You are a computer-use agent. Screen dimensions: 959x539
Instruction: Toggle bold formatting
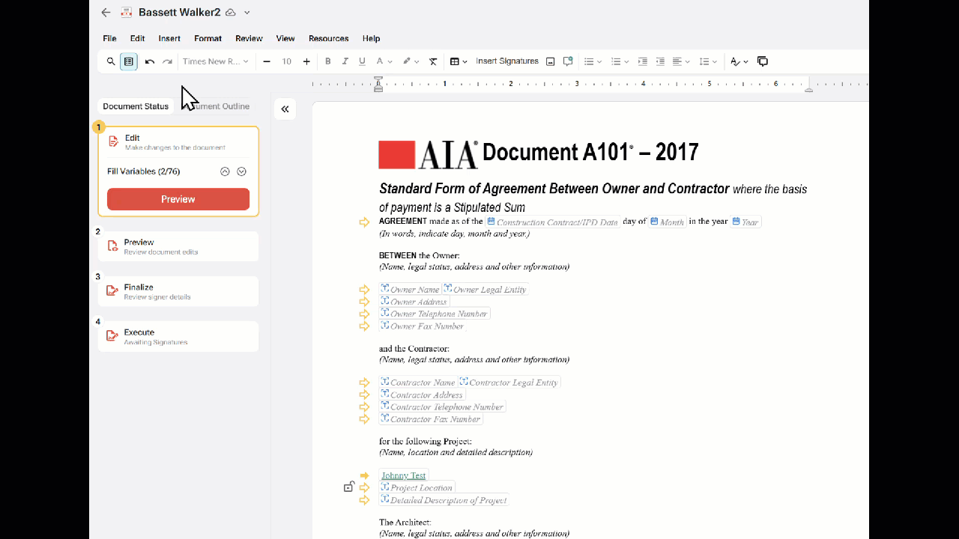(x=328, y=61)
